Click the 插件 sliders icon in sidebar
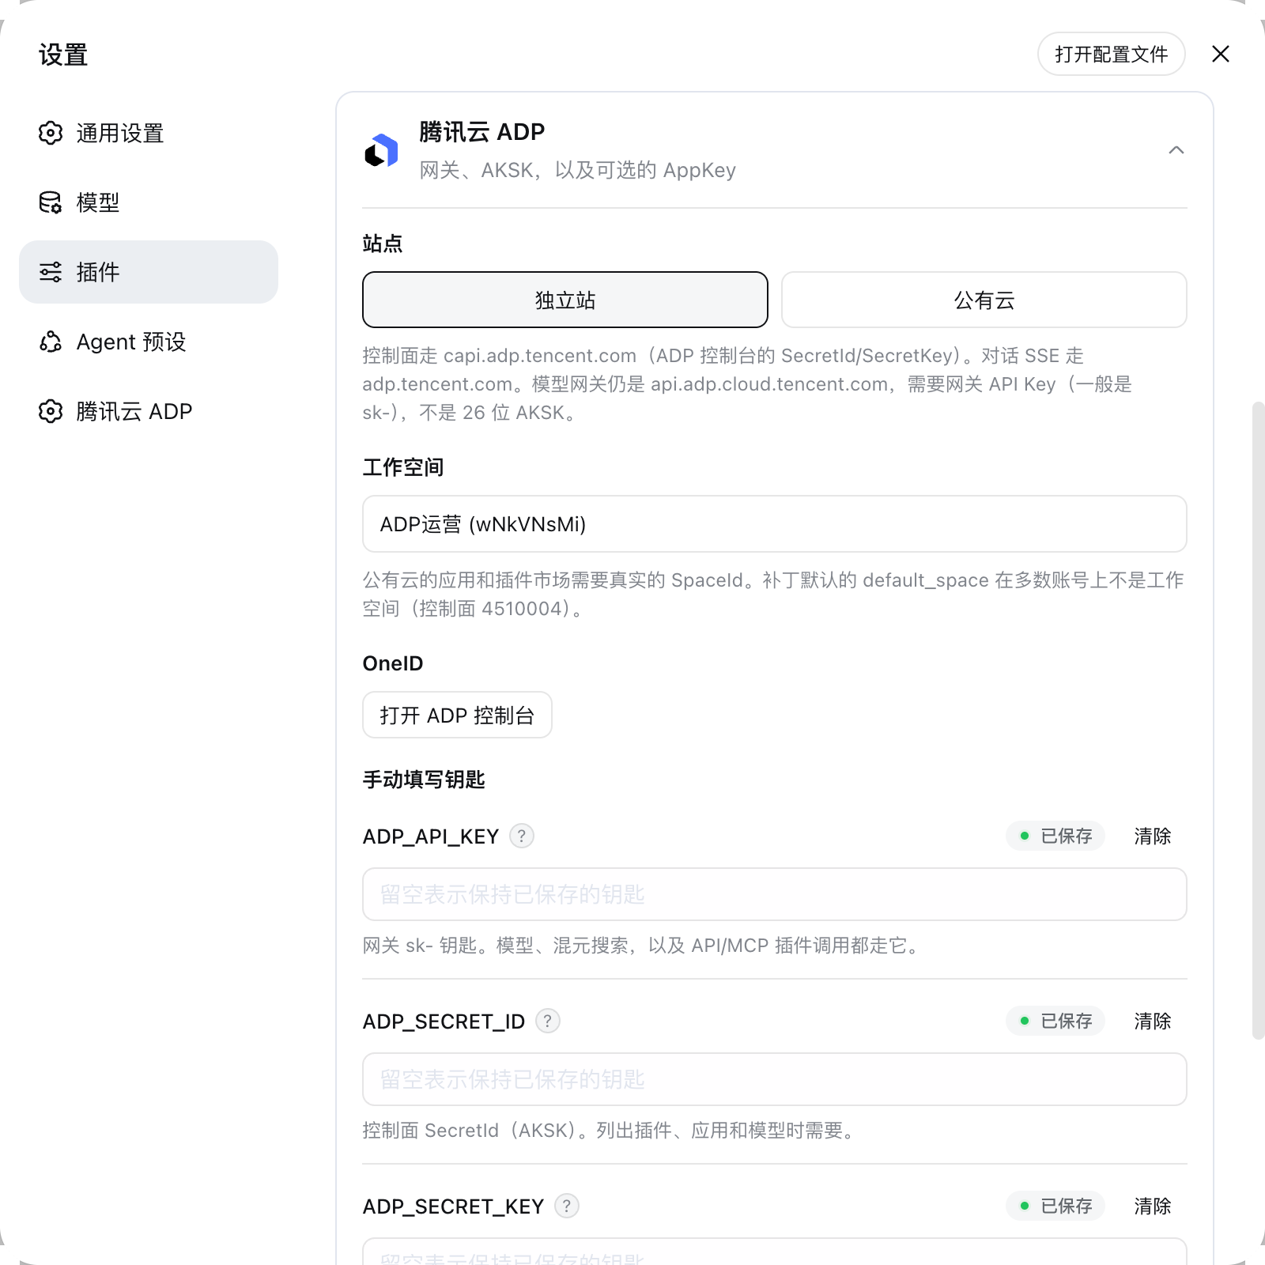Screen dimensions: 1265x1265 [51, 272]
